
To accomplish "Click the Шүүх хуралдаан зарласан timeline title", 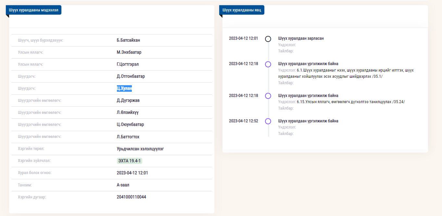I will (x=301, y=38).
